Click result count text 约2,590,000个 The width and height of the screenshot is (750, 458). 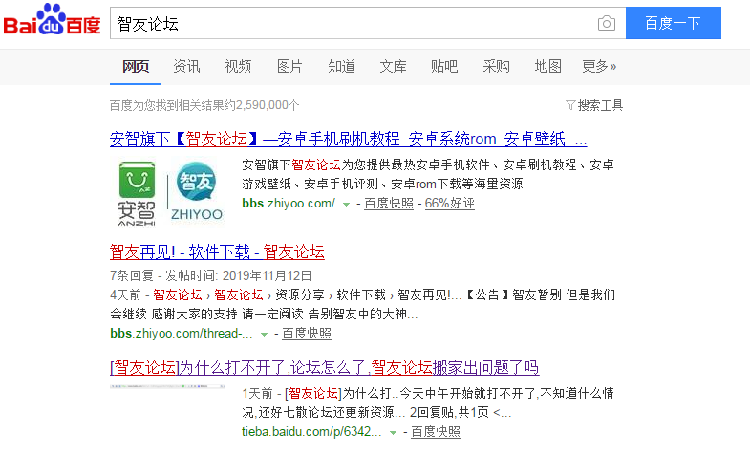point(262,105)
